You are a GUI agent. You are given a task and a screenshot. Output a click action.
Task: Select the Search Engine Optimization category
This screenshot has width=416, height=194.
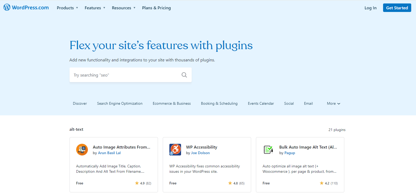(x=120, y=103)
